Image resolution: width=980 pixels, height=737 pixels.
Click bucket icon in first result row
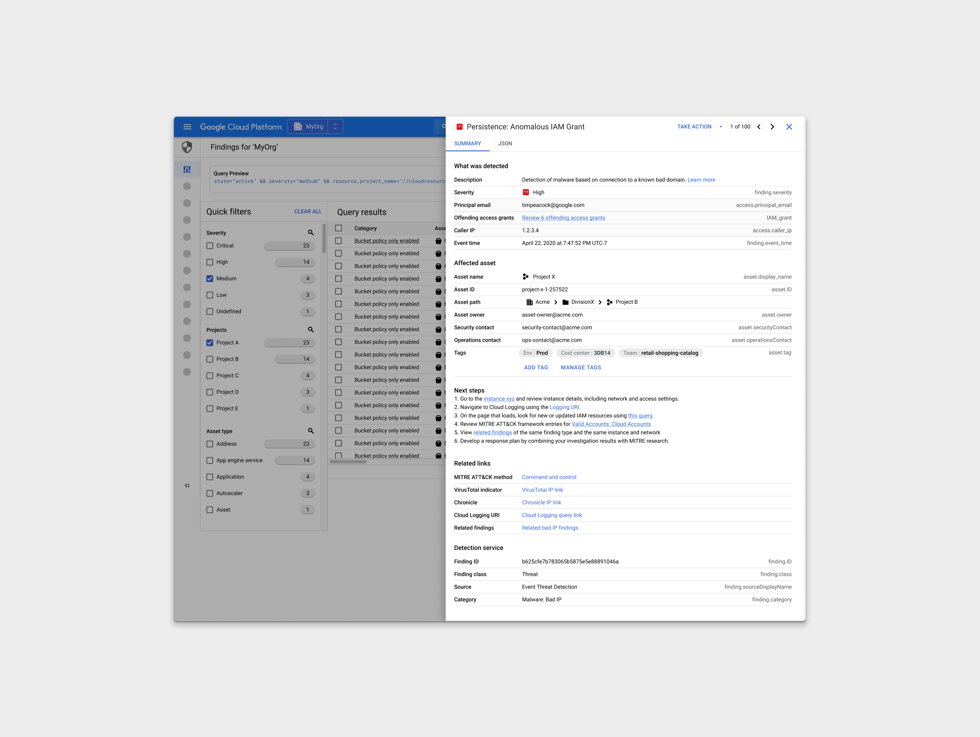pyautogui.click(x=438, y=241)
